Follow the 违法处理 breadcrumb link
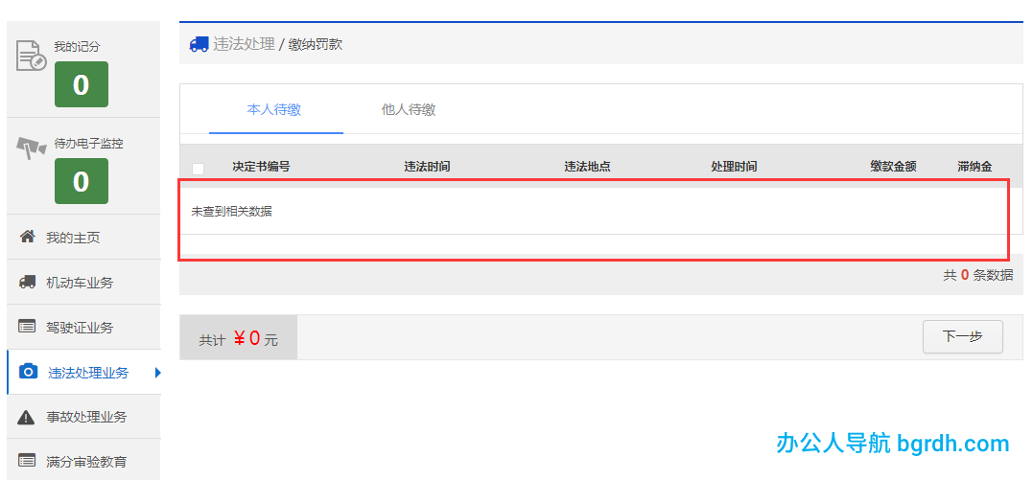This screenshot has height=480, width=1033. tap(244, 45)
